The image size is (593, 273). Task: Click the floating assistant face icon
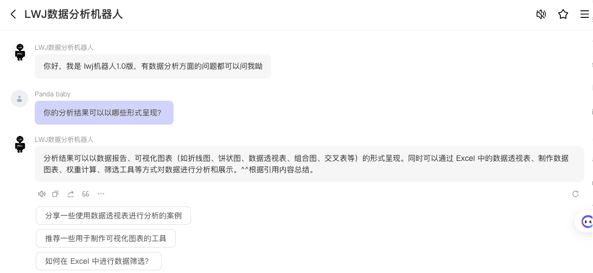(586, 221)
